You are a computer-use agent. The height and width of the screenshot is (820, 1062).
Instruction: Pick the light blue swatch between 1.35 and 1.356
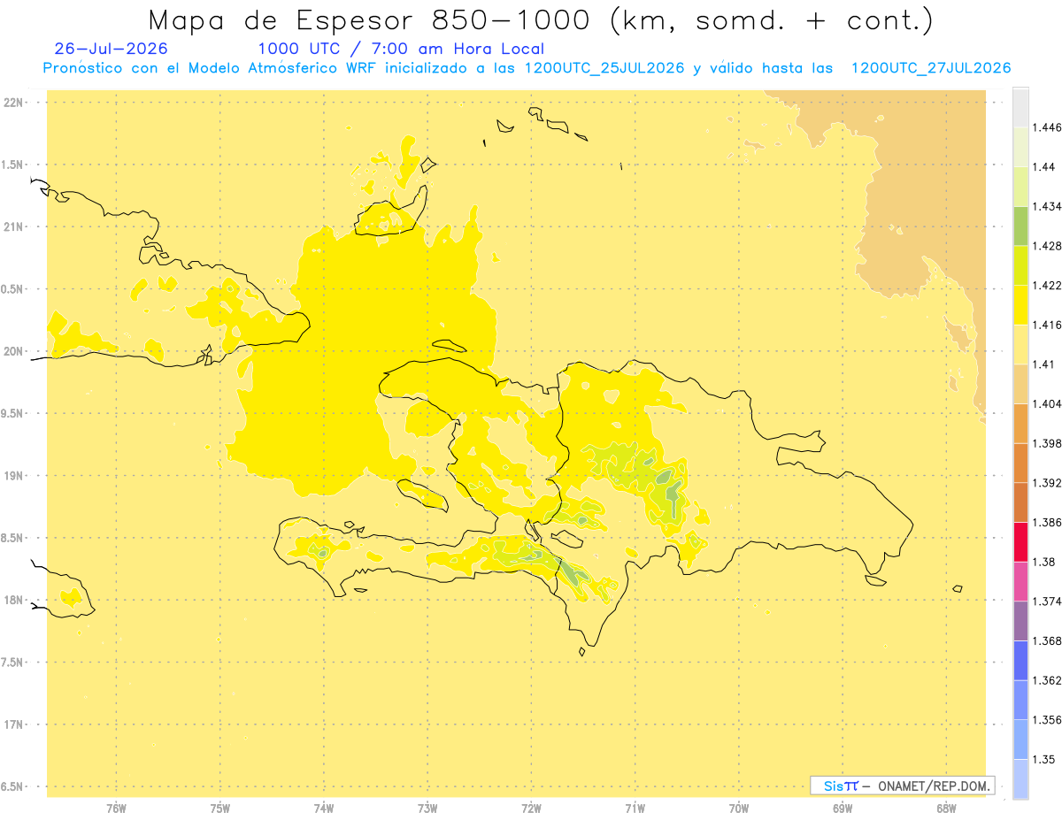coord(1020,740)
